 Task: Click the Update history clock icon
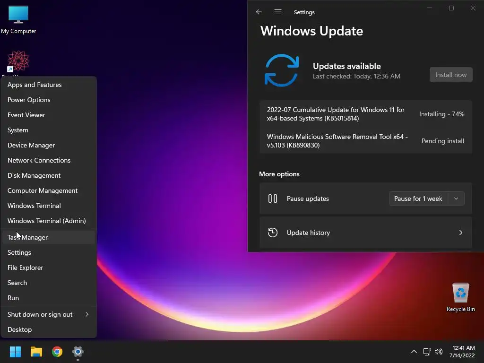pos(273,233)
